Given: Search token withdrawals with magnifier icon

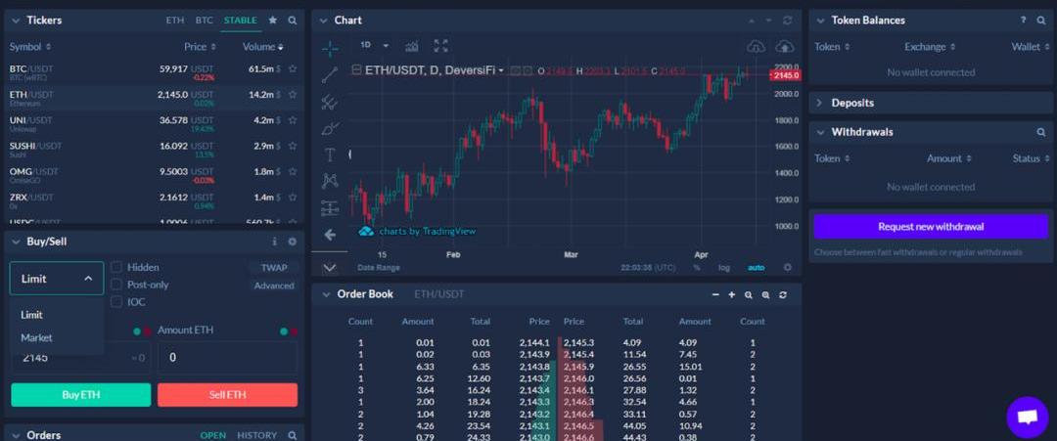Looking at the screenshot, I should (1041, 132).
